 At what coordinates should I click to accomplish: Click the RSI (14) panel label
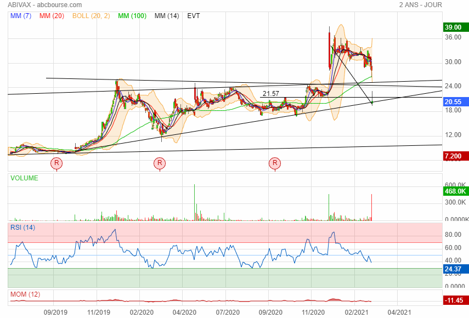(x=22, y=228)
